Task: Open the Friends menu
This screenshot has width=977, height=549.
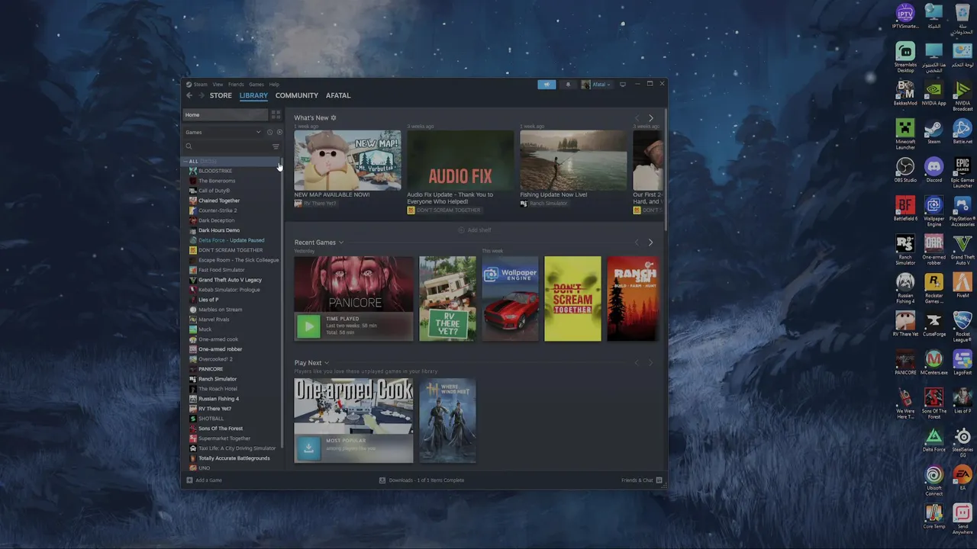Action: [x=236, y=85]
